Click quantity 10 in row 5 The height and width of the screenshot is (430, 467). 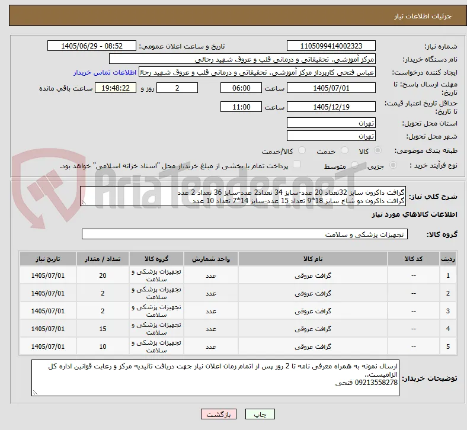coord(103,346)
